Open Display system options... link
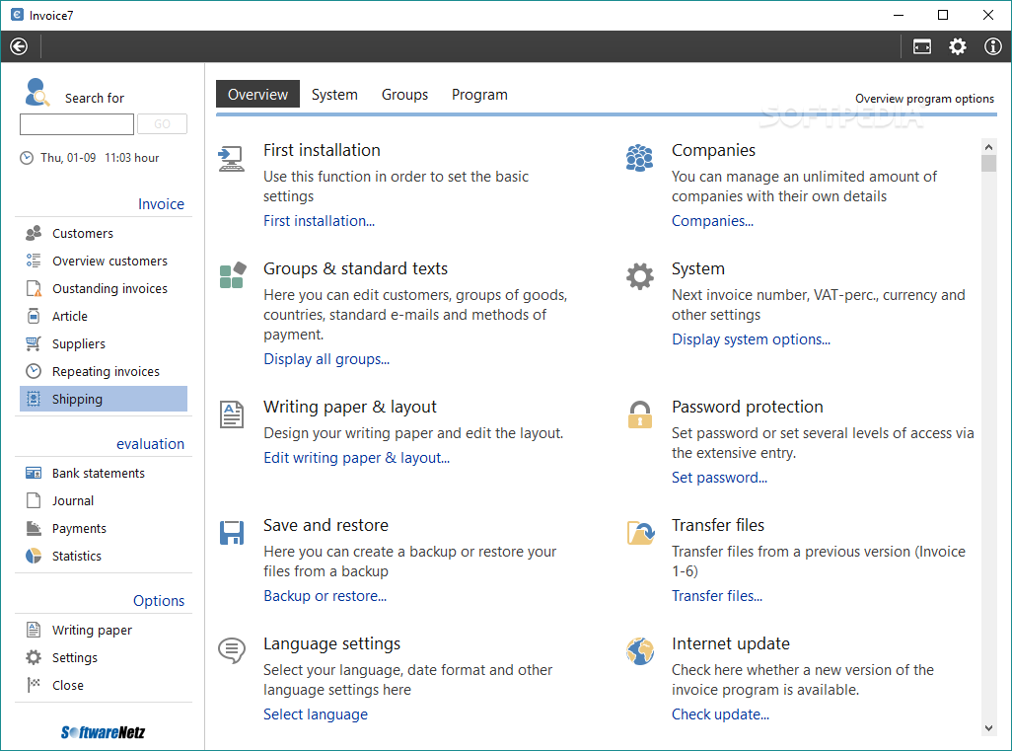The image size is (1012, 751). pos(751,339)
